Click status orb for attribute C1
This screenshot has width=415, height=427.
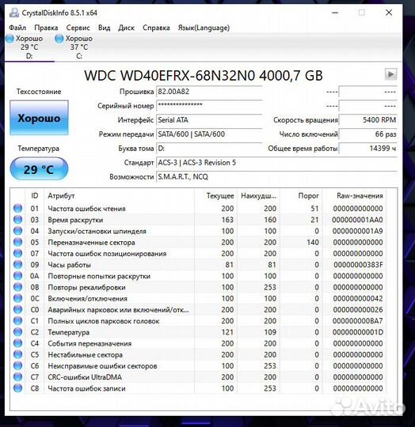point(17,321)
